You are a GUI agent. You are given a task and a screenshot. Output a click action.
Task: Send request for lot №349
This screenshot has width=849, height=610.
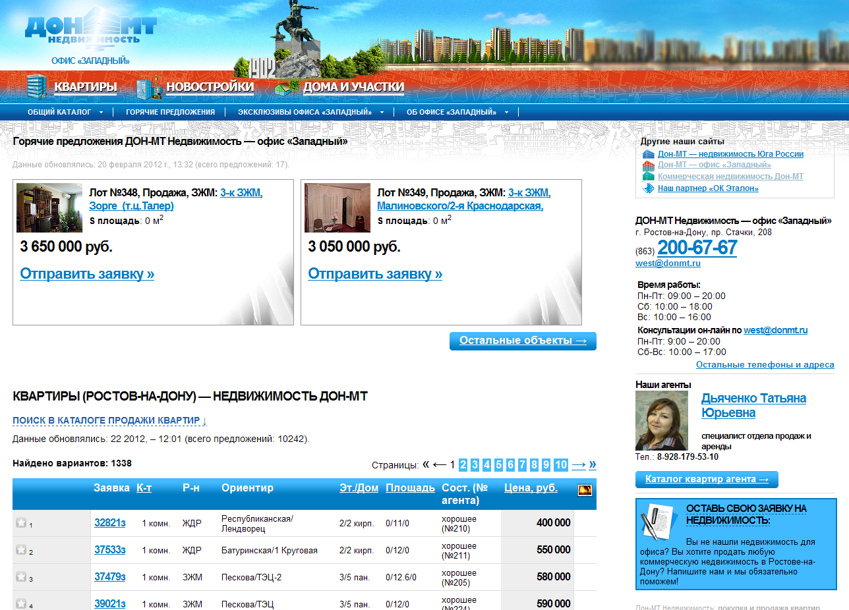(x=375, y=273)
